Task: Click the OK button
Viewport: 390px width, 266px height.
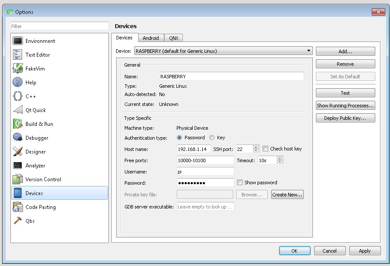Action: tap(295, 250)
